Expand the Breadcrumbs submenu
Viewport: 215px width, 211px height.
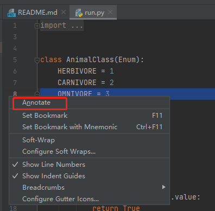pyautogui.click(x=89, y=188)
